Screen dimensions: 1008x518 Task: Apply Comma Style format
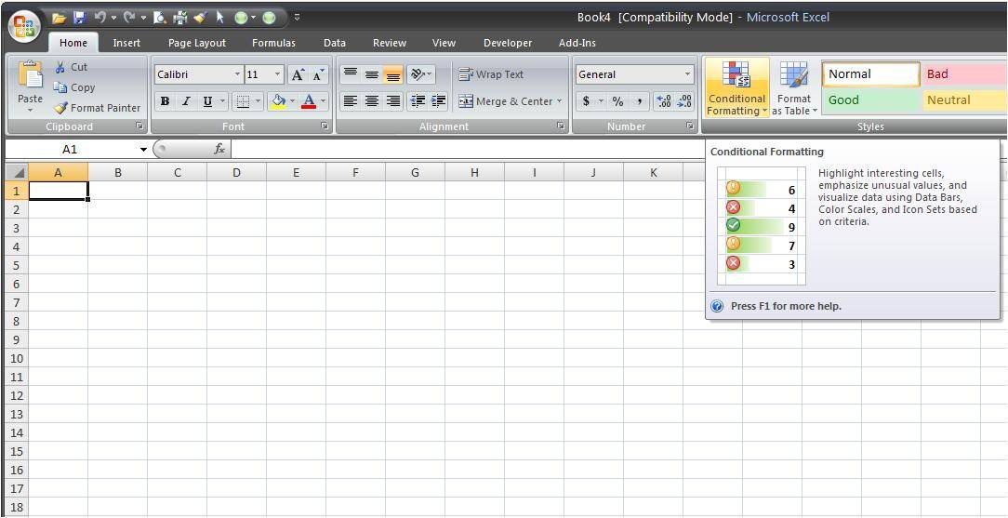[x=639, y=100]
